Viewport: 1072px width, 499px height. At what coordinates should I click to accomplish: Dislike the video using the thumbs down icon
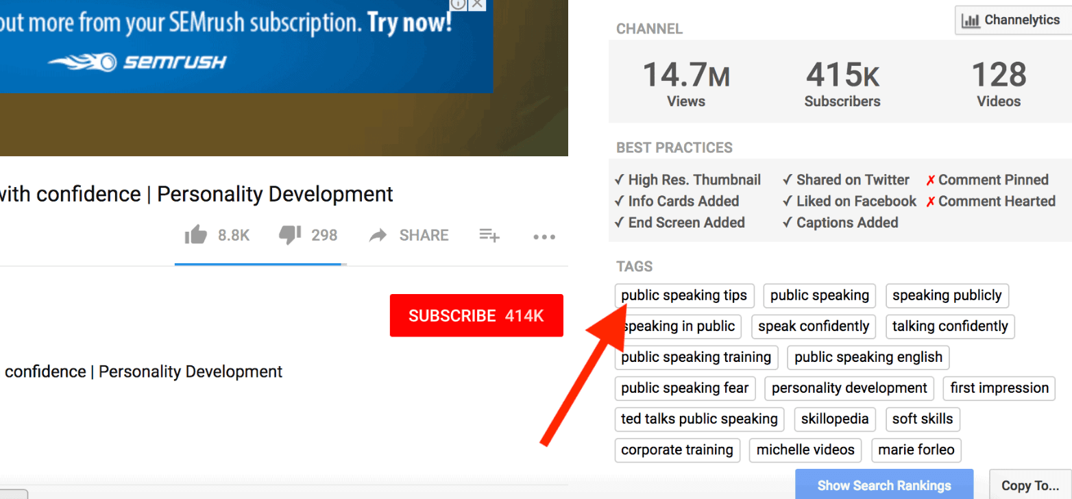pyautogui.click(x=290, y=235)
